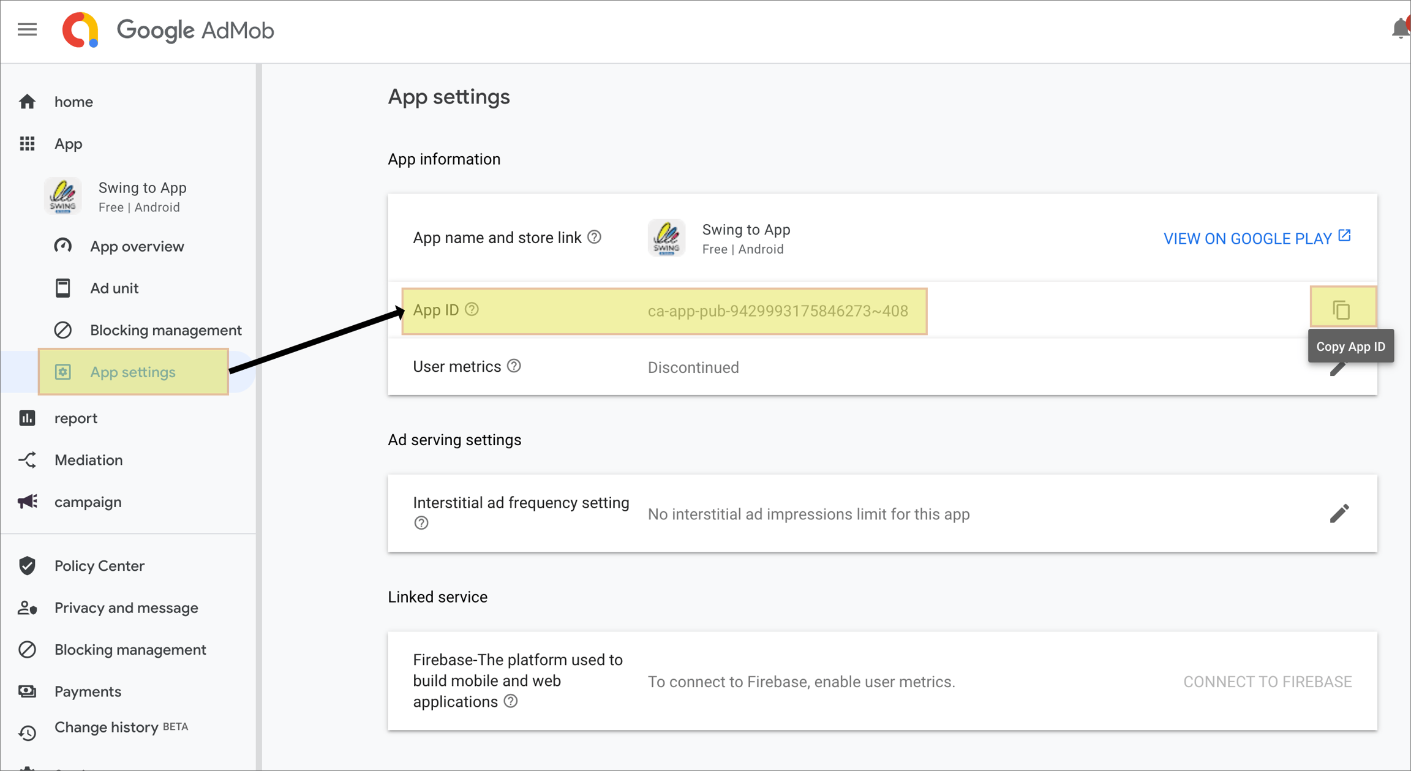Expand the App section in sidebar
The width and height of the screenshot is (1411, 771).
pyautogui.click(x=68, y=144)
